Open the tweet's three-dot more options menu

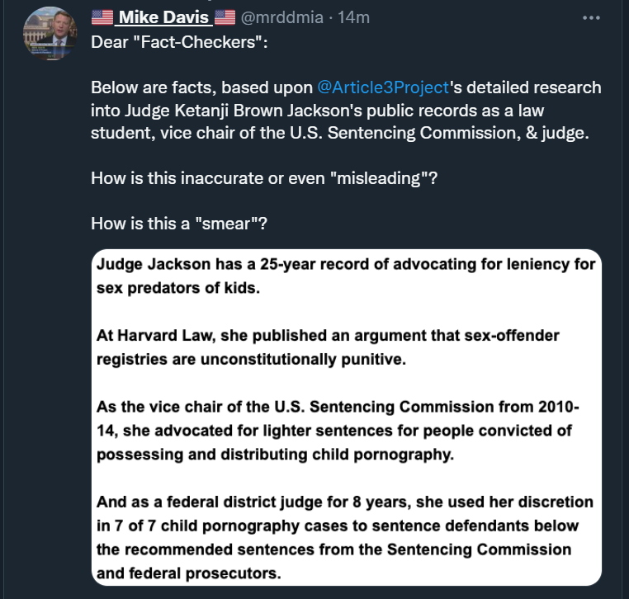(x=591, y=17)
